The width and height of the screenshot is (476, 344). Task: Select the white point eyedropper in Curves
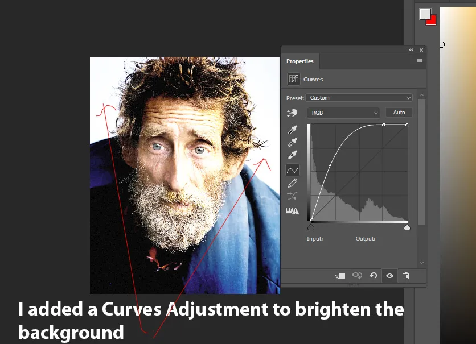[292, 155]
